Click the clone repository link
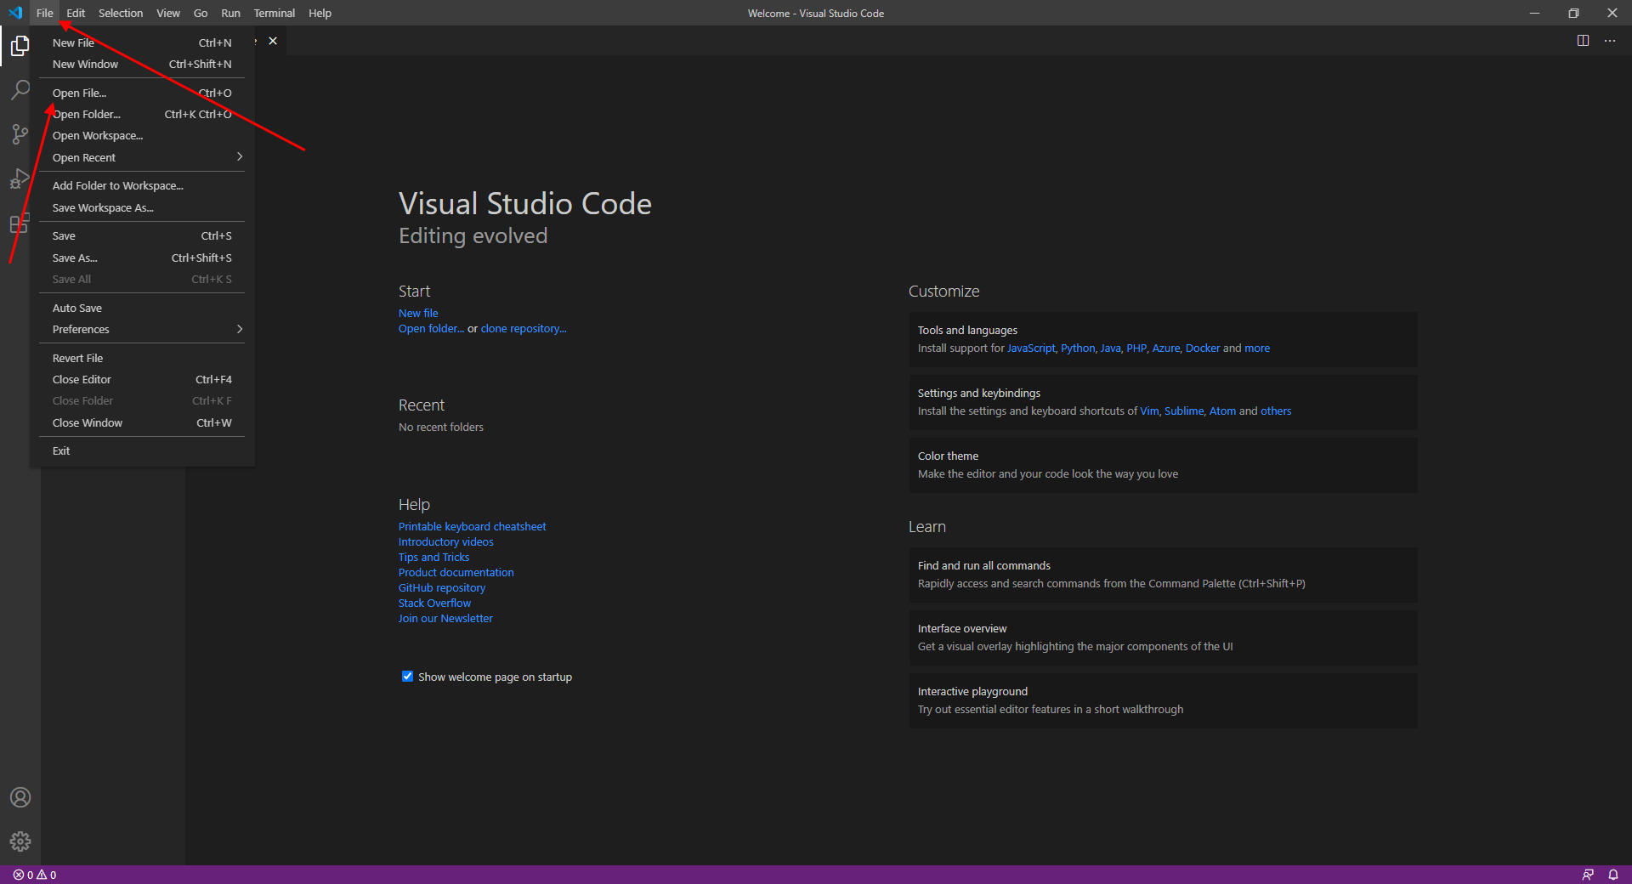1632x884 pixels. [x=522, y=328]
